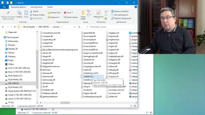Screen dimensions: 205x115
Task: Switch to details view icon
Action: [x=132, y=106]
